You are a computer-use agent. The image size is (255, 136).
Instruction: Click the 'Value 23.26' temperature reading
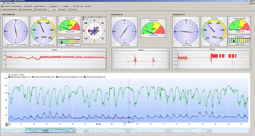click(x=239, y=44)
